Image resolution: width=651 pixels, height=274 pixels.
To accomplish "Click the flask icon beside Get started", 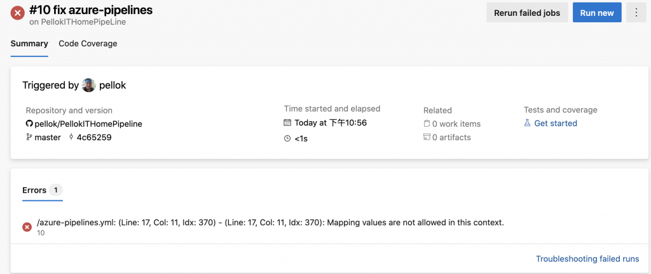I will tap(527, 123).
